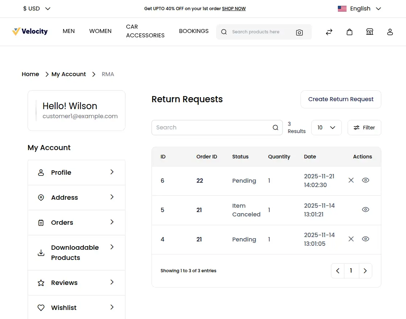View return request ID 4 details

click(x=365, y=239)
